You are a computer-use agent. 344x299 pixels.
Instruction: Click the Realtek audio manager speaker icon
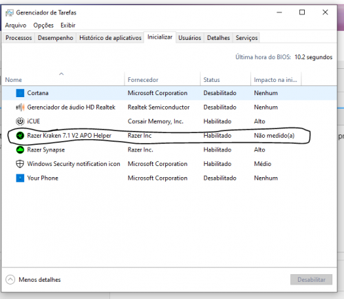pos(20,107)
